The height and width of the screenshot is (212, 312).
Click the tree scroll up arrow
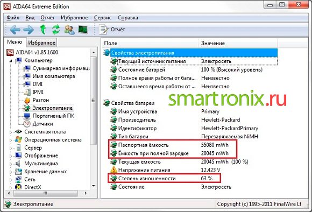[93, 53]
